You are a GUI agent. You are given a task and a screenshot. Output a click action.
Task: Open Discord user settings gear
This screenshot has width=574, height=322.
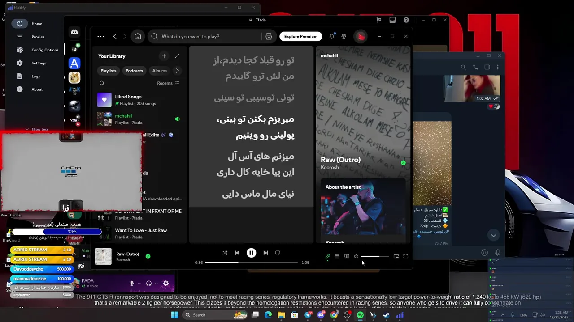point(166,283)
